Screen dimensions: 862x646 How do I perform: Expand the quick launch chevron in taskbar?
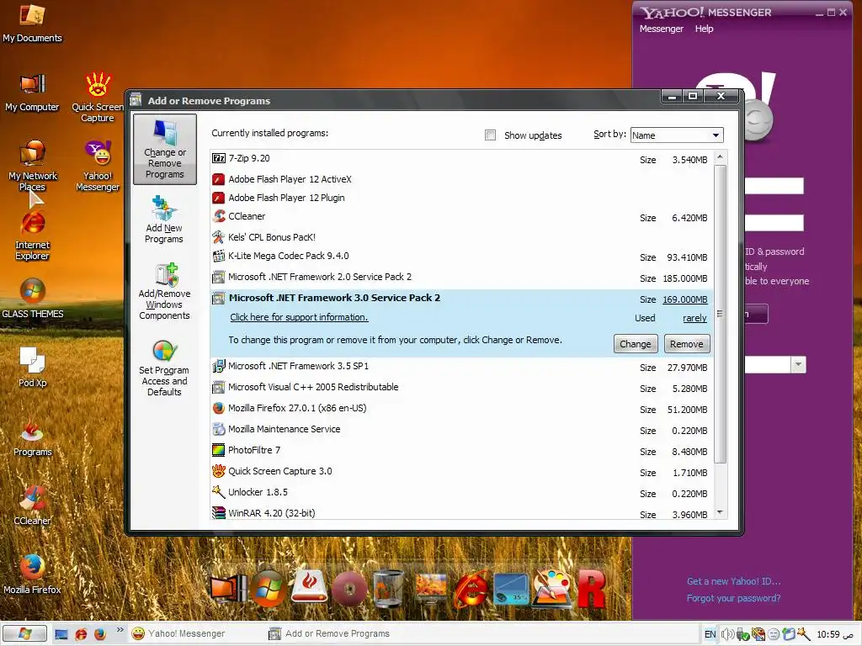point(120,629)
